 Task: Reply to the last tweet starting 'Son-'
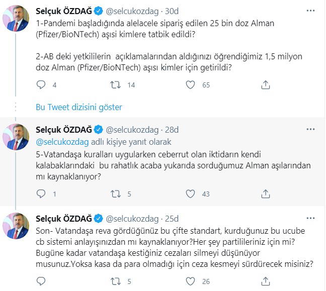click(x=41, y=282)
